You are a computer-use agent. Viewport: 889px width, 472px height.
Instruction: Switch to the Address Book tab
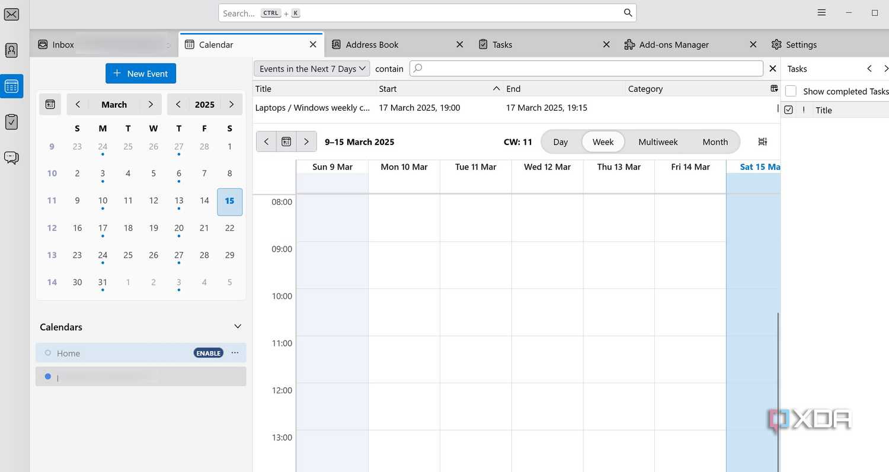[x=398, y=44]
